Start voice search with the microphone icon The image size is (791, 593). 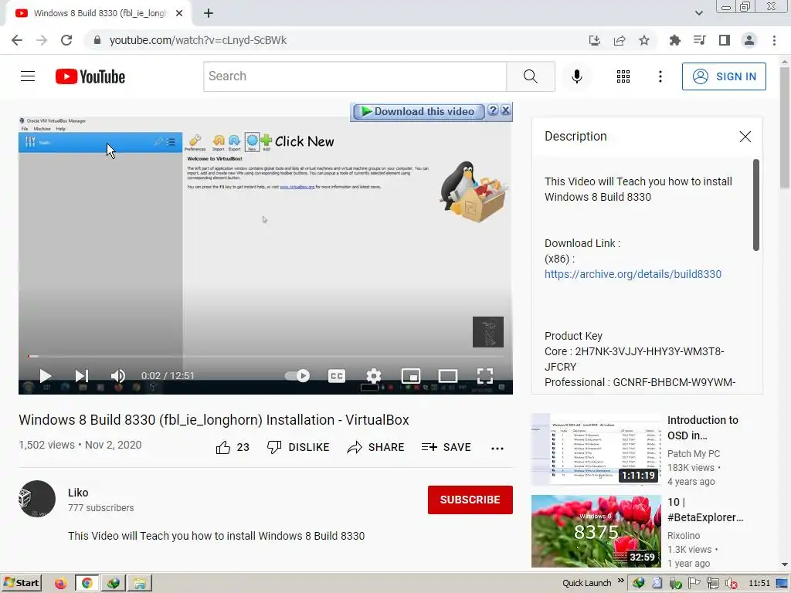[576, 76]
